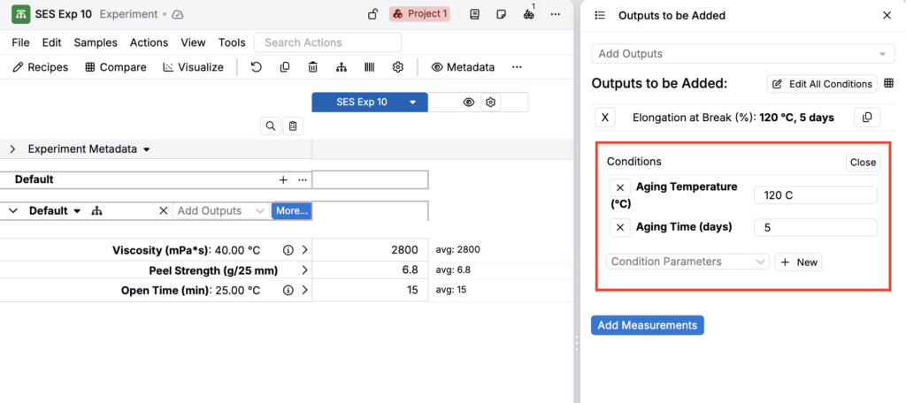906x403 pixels.
Task: Click Edit All Conditions button
Action: 822,84
